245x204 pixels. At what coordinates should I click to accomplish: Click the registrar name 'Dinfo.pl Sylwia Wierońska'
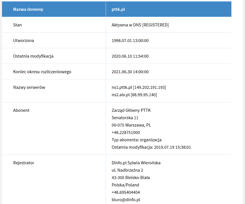136,163
